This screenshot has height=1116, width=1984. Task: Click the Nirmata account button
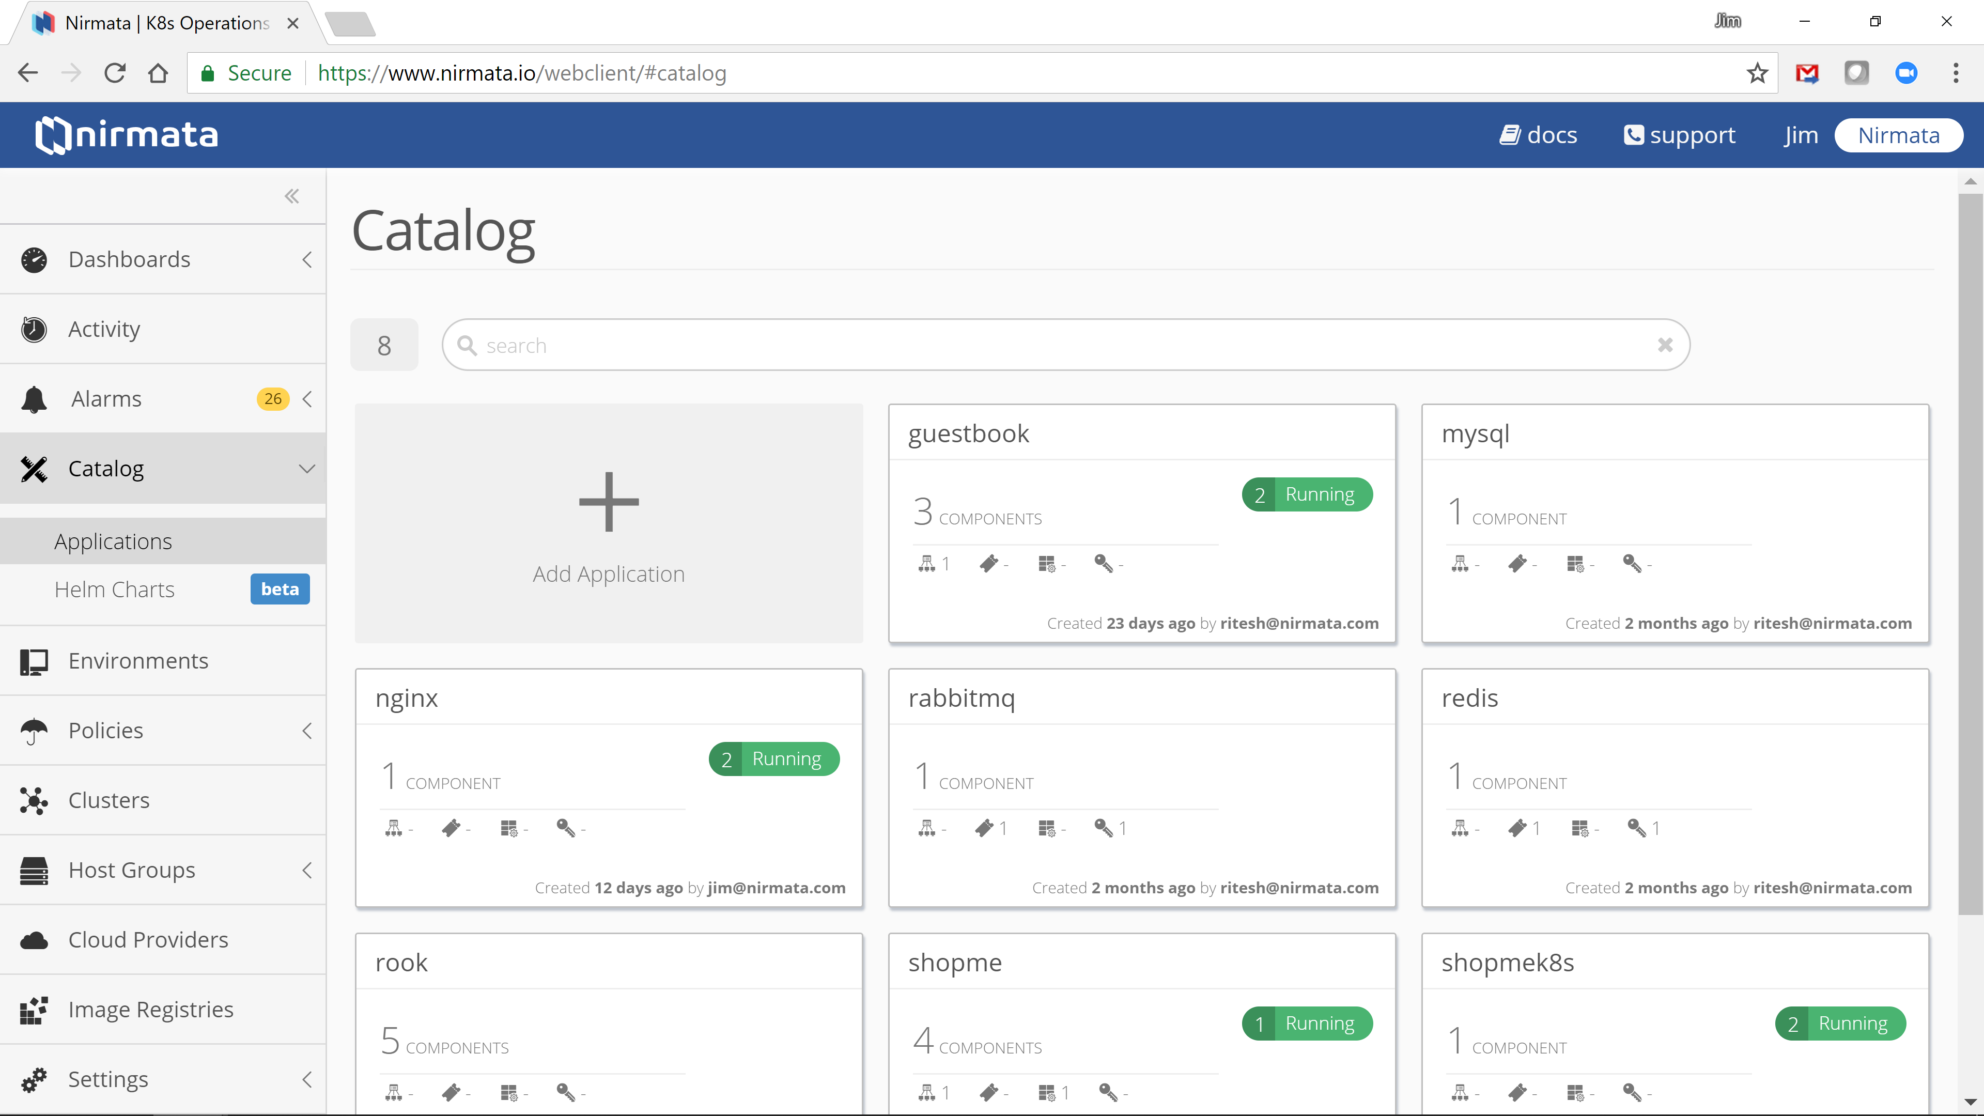click(1899, 135)
